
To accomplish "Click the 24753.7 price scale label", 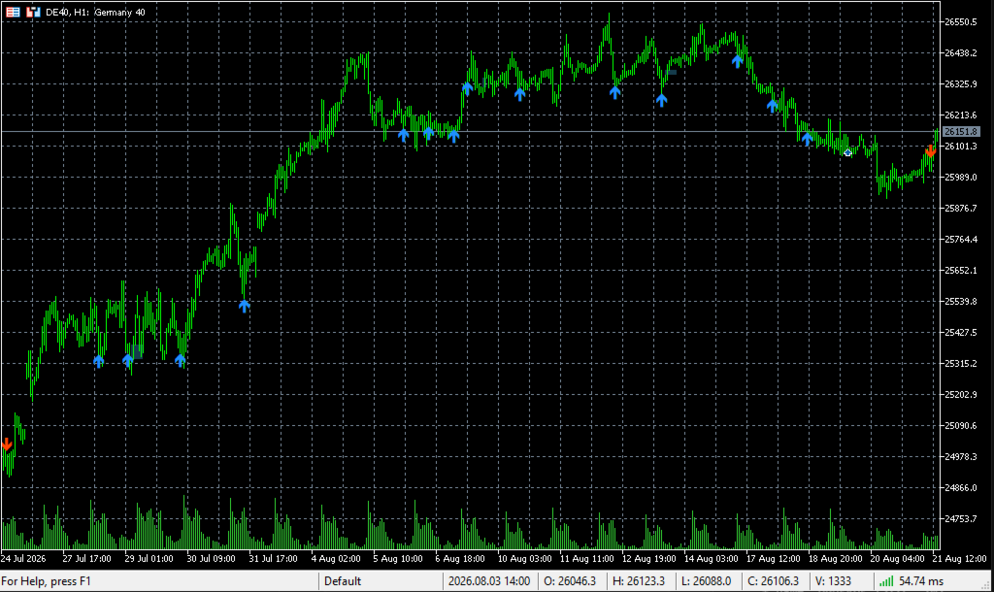I will 960,519.
